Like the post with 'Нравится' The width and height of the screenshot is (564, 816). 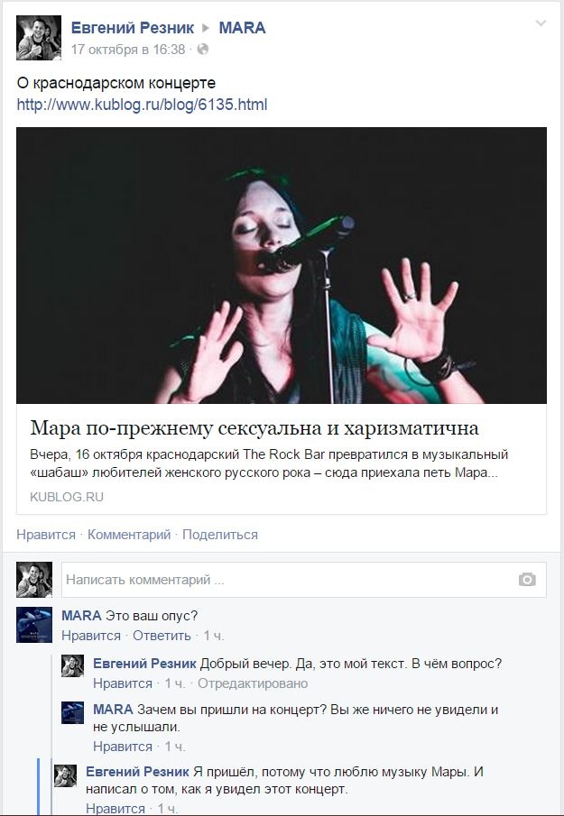[x=46, y=535]
